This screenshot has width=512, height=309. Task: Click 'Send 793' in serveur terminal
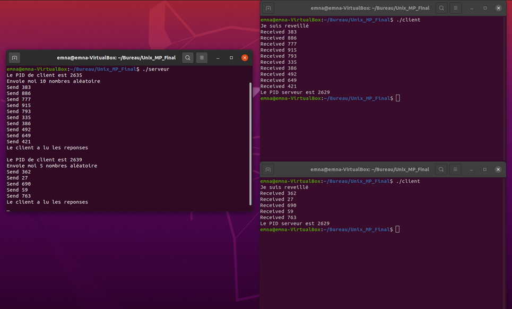tap(19, 111)
